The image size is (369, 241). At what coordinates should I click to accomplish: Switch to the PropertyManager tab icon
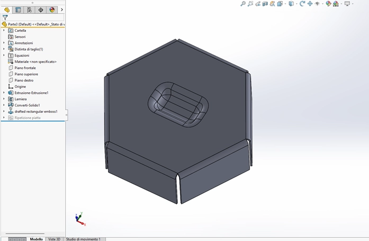[18, 10]
